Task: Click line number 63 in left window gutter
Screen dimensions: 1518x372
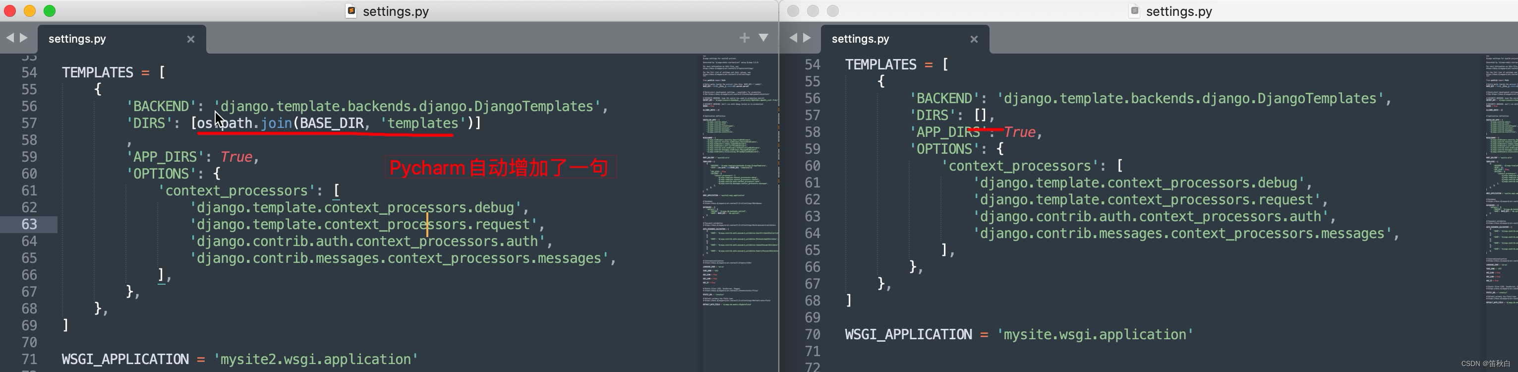Action: coord(29,225)
